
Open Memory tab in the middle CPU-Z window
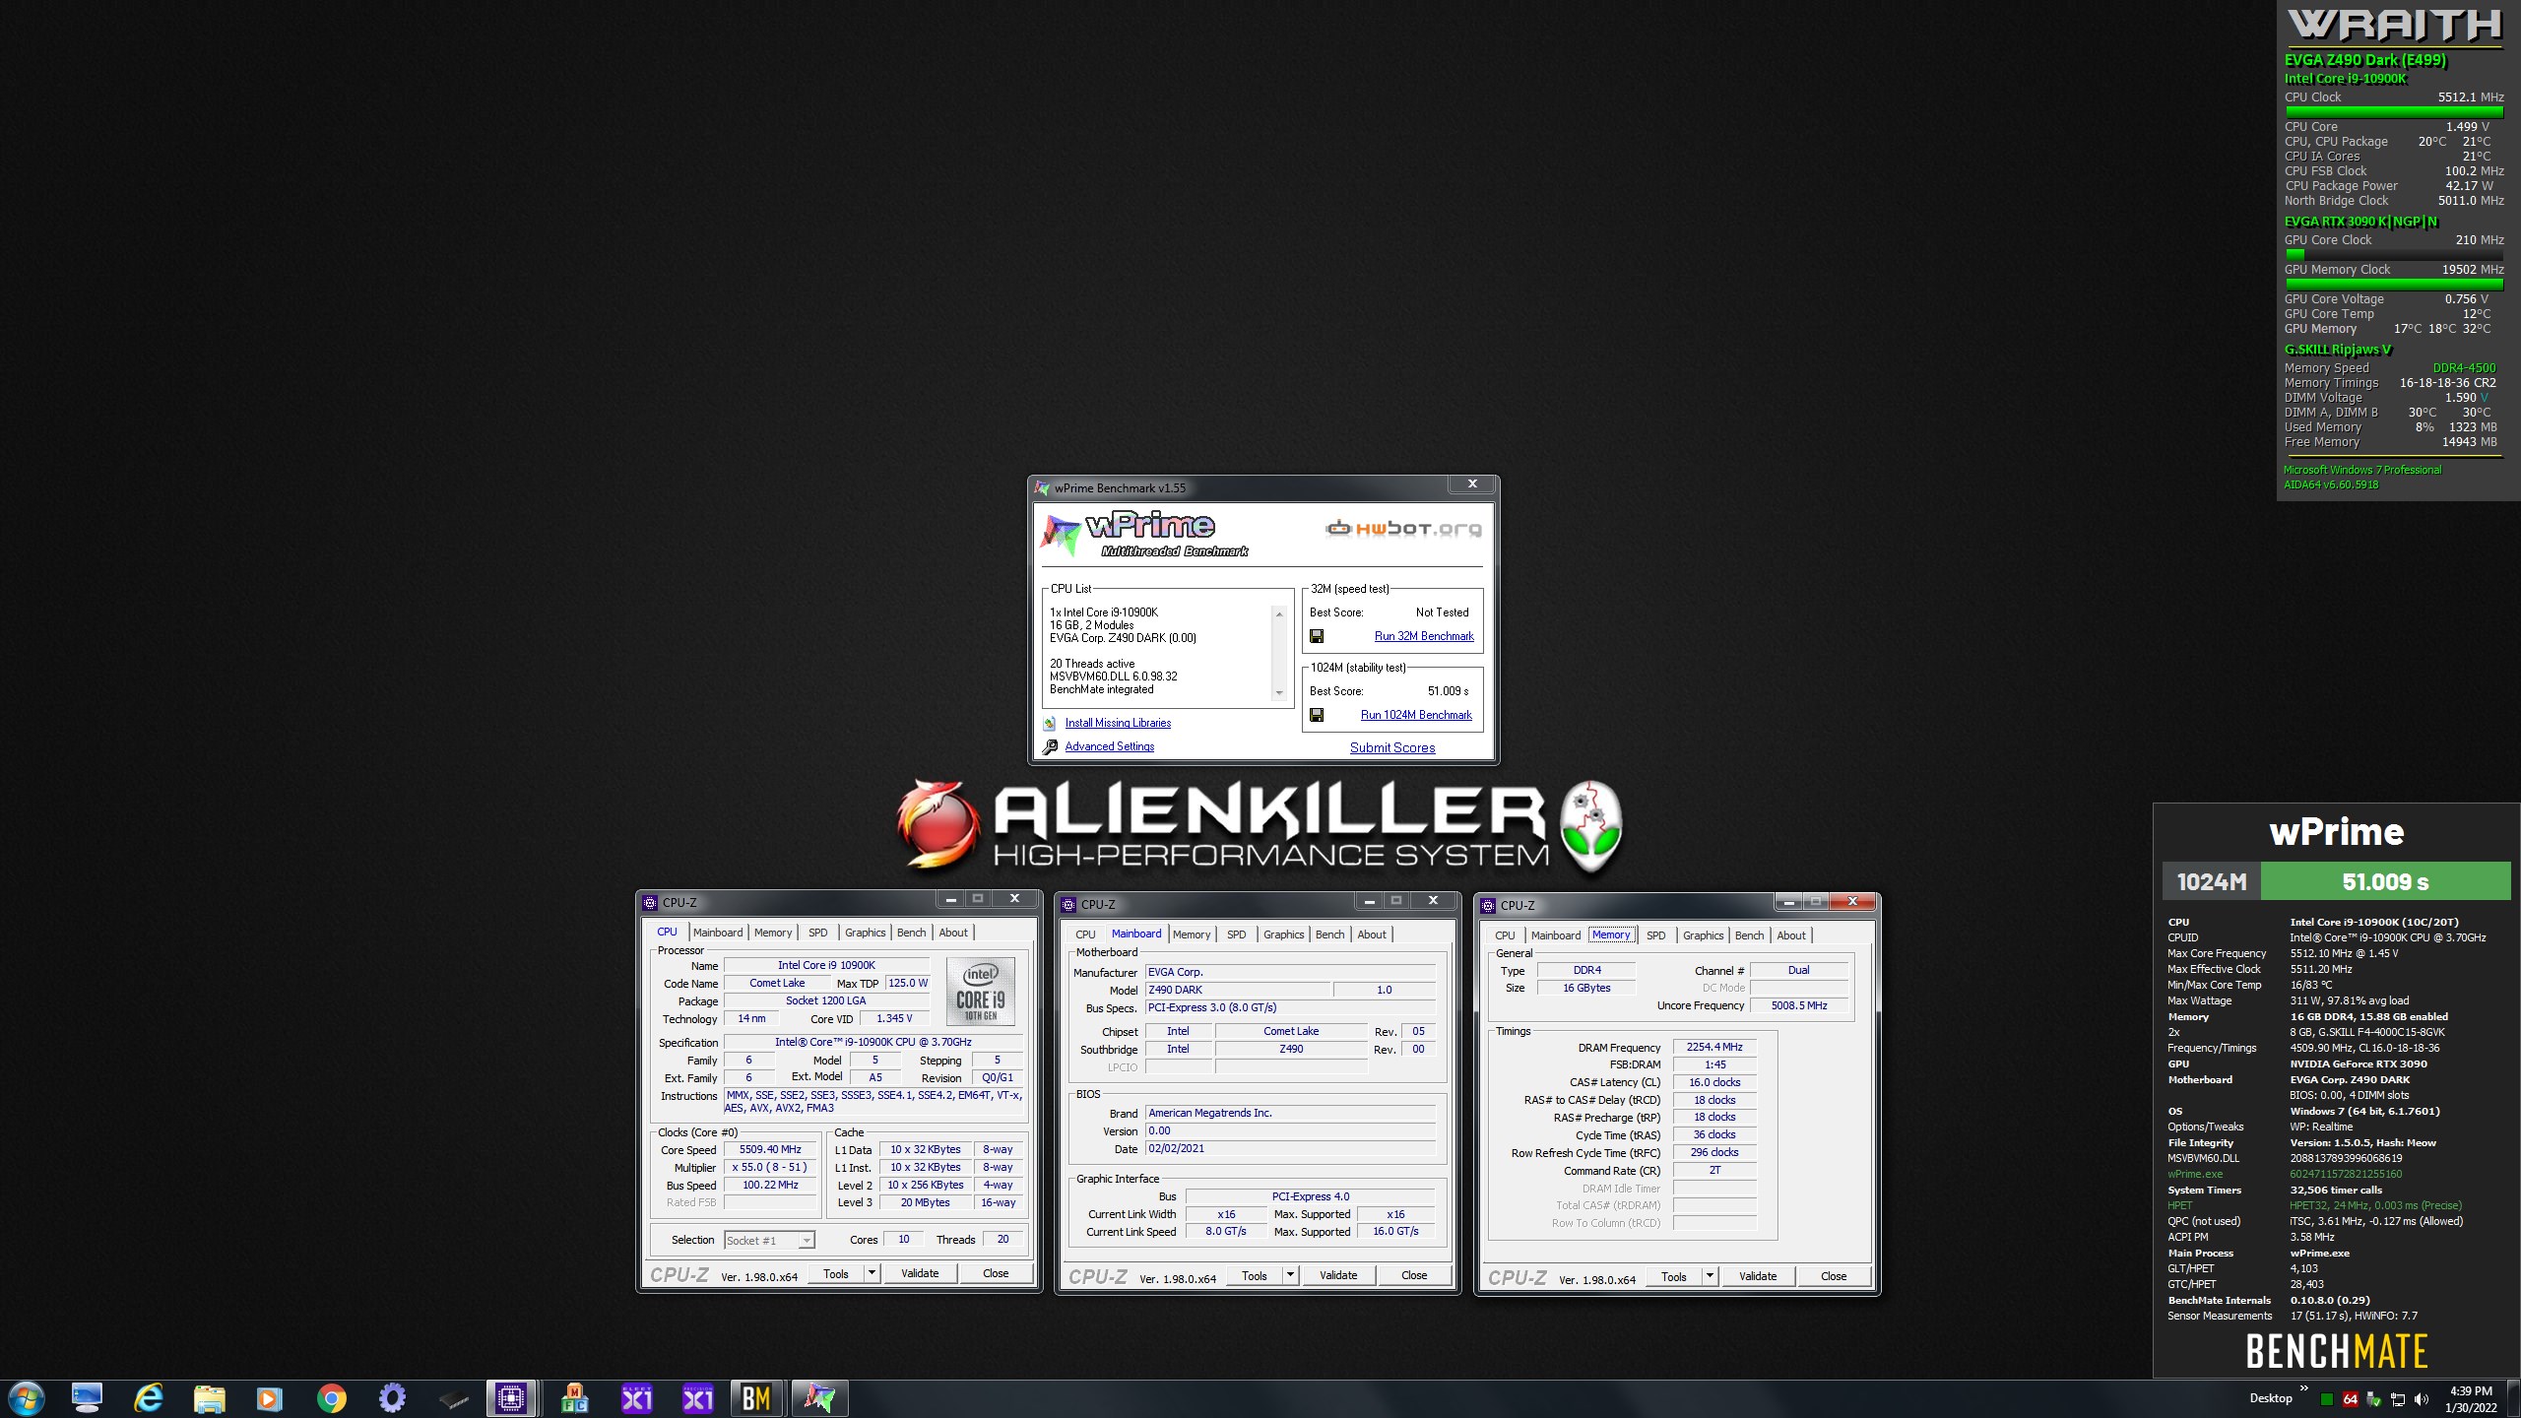pyautogui.click(x=1192, y=935)
